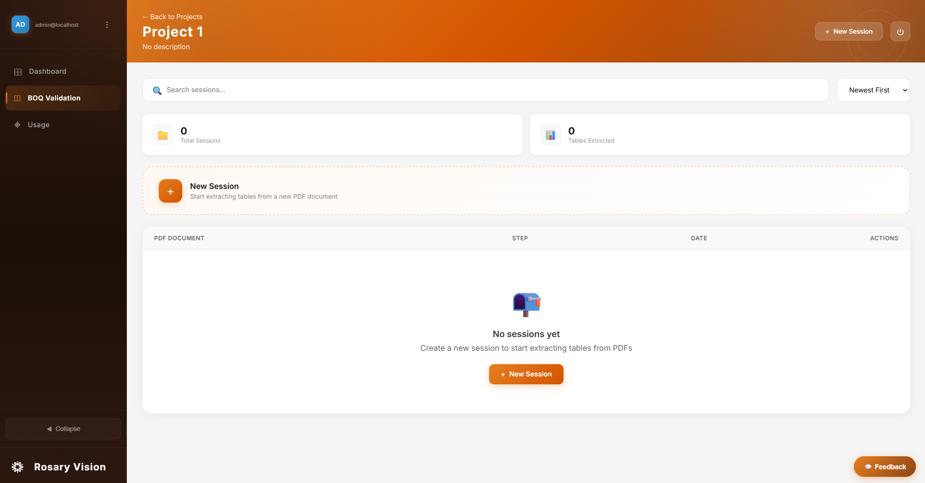Focus the Search sessions field
Image resolution: width=925 pixels, height=483 pixels.
492,90
